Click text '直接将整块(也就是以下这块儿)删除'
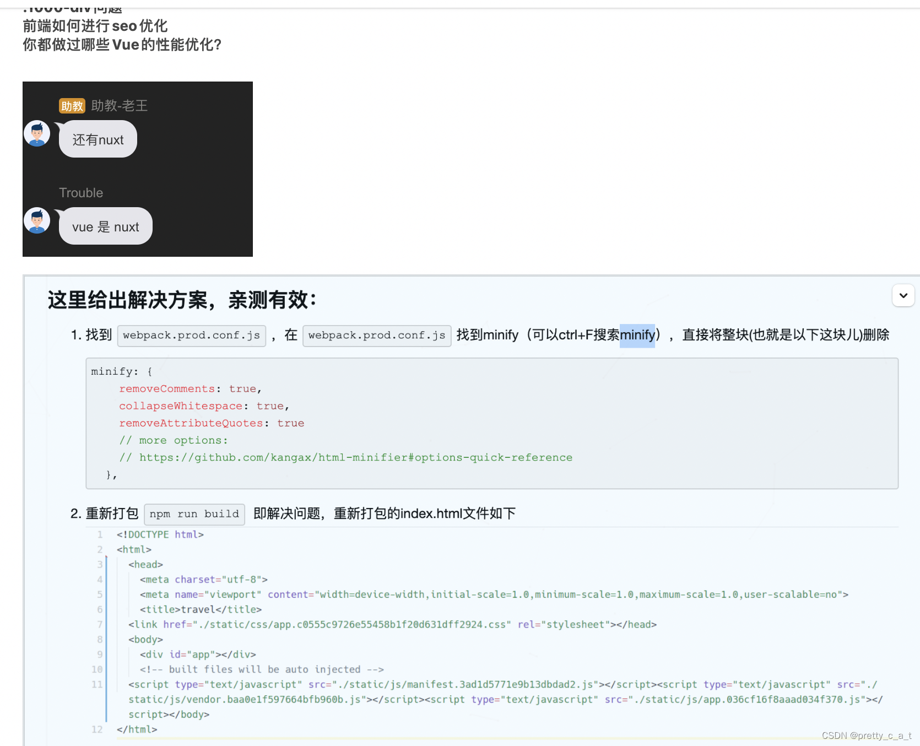The height and width of the screenshot is (746, 920). 786,335
